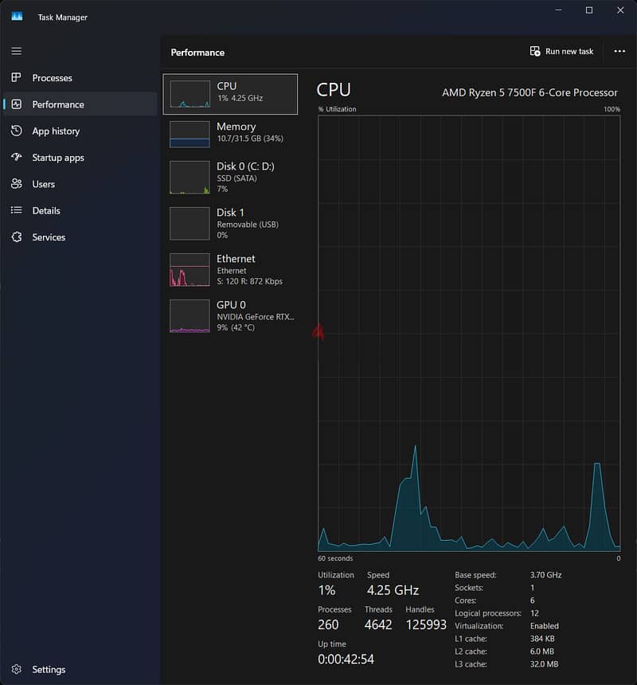Click the Base speed value 3.70 GHz
Image resolution: width=637 pixels, height=685 pixels.
(545, 575)
